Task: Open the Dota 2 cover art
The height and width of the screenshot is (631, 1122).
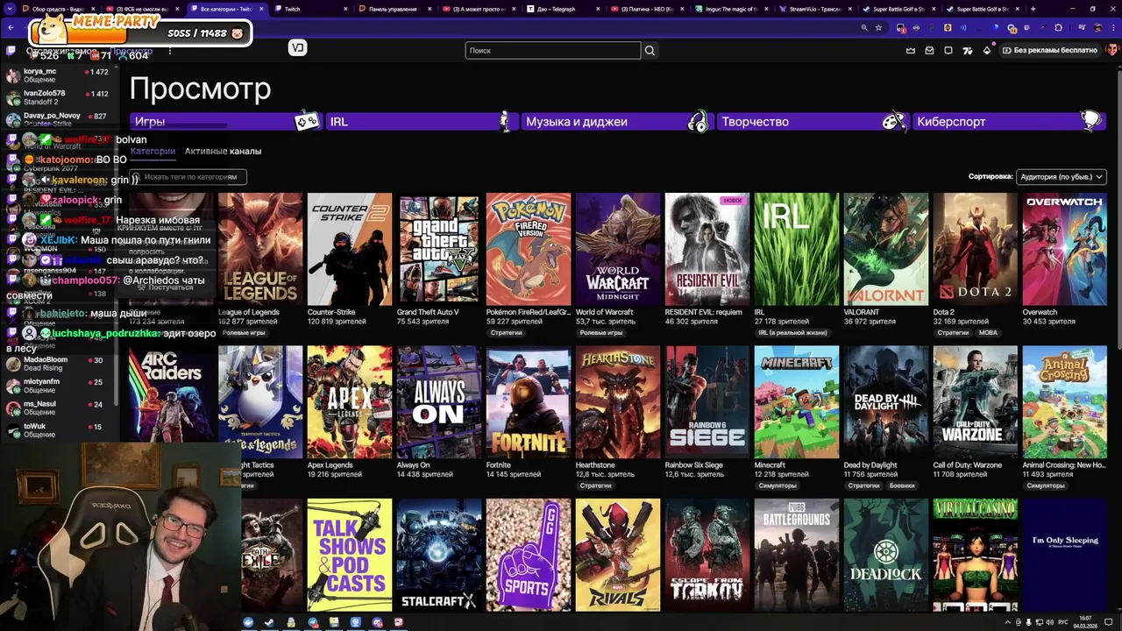Action: 976,250
